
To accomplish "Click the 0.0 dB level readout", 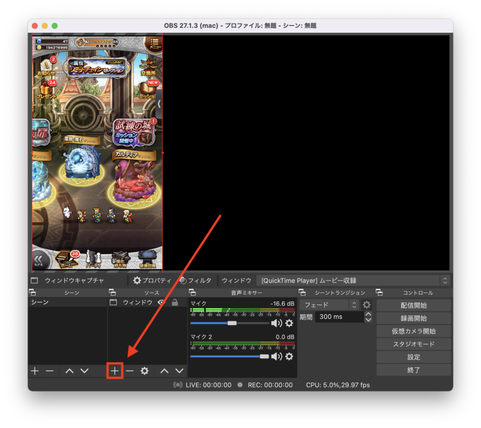I will tap(285, 337).
